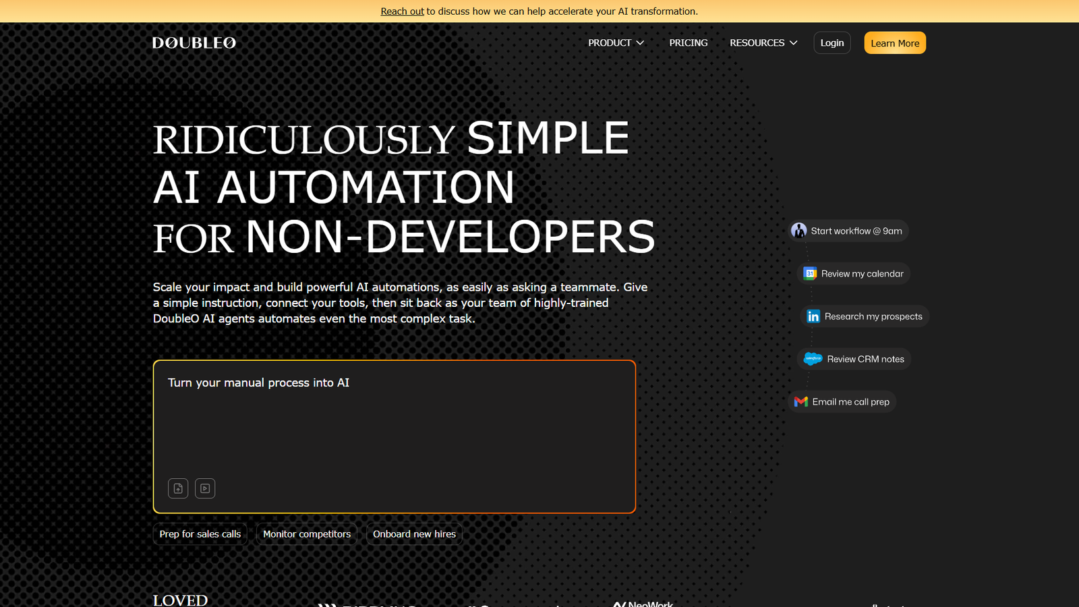Click the Scale your impact description paragraph
The height and width of the screenshot is (607, 1079).
tap(401, 303)
